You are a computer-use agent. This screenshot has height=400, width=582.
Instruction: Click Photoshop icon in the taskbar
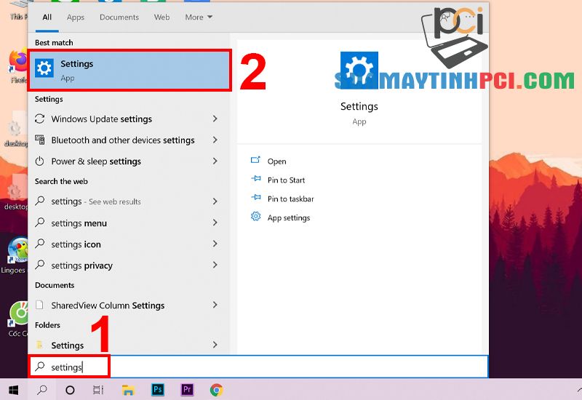click(x=158, y=390)
